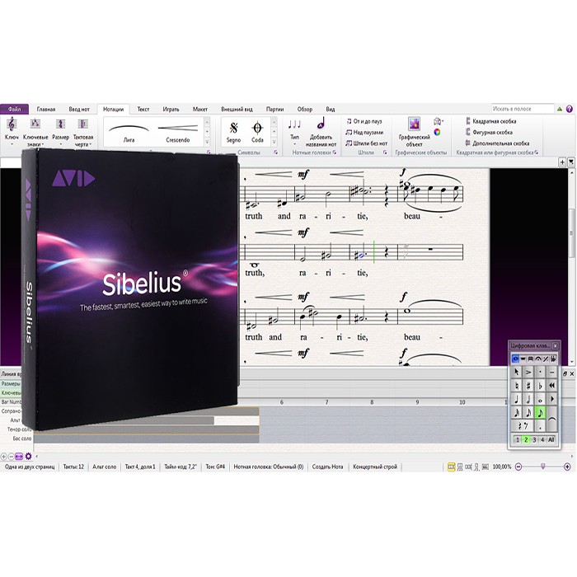Select voice 3 on the keypad
577x577 pixels.
534,439
